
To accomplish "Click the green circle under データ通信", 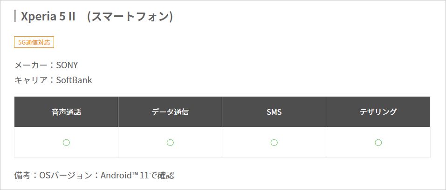I will tap(170, 143).
